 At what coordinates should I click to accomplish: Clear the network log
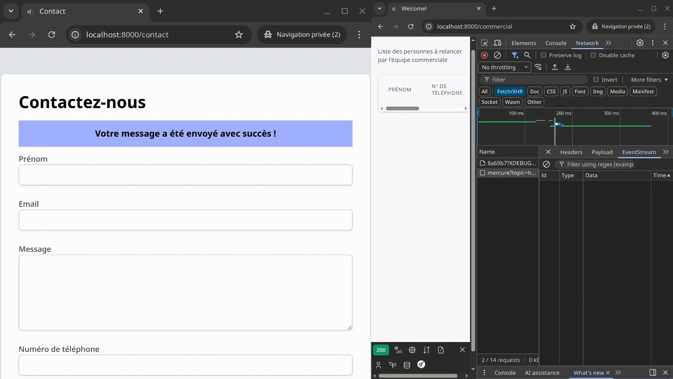point(497,55)
